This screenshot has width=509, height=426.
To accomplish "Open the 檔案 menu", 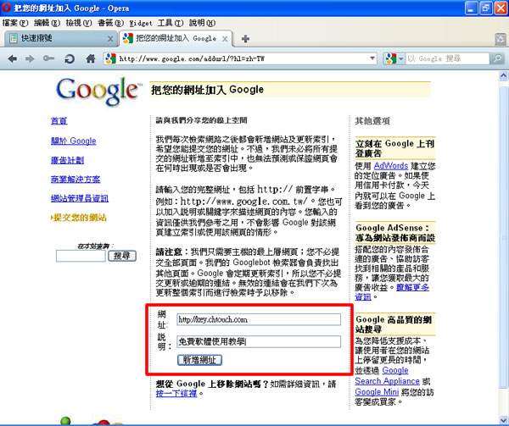I will (15, 23).
